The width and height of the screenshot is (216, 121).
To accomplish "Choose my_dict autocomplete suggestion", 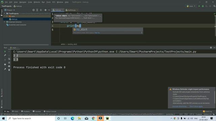I will (108, 30).
